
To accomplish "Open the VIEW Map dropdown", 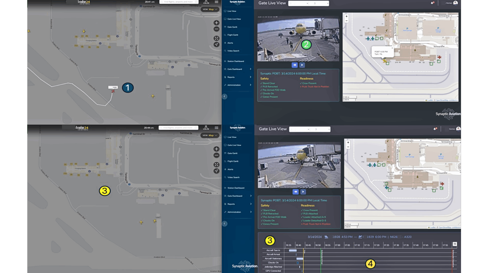I will tap(210, 9).
